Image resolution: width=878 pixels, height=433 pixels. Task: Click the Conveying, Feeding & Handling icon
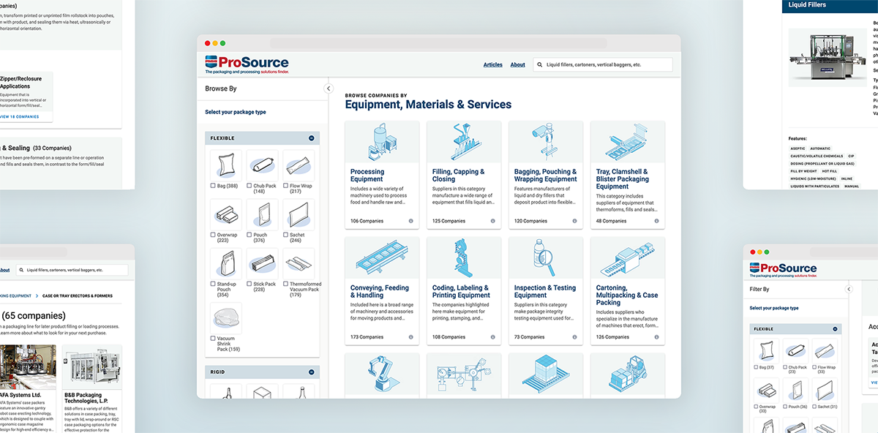(x=381, y=257)
